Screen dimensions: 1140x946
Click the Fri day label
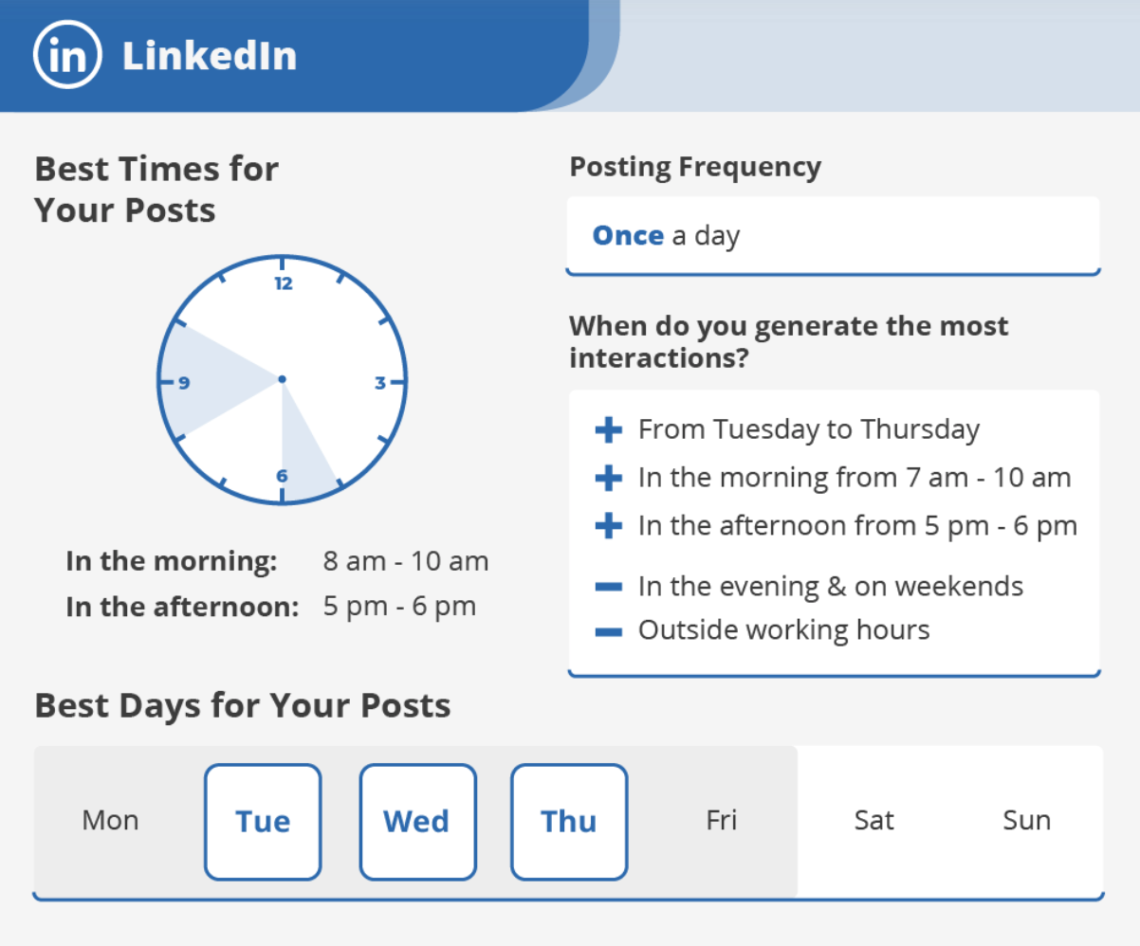point(721,820)
